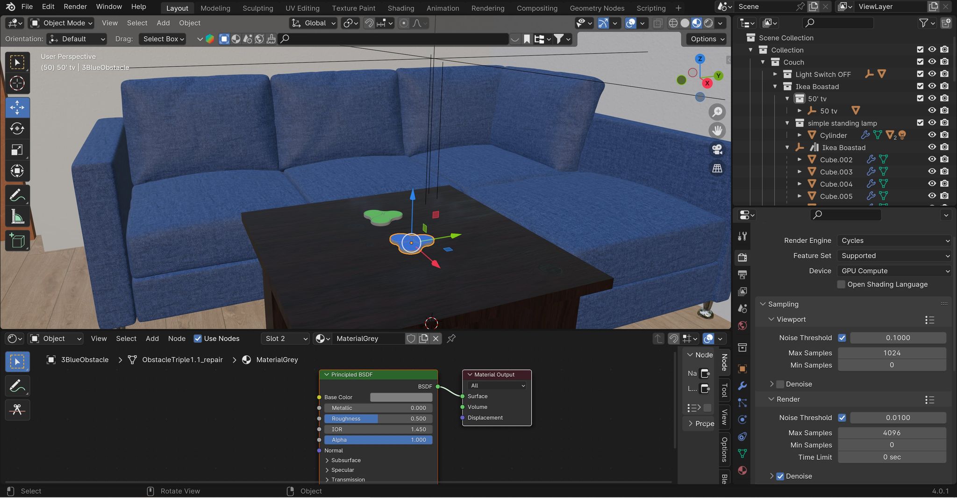The width and height of the screenshot is (957, 498).
Task: Click the viewport Options button
Action: 707,39
